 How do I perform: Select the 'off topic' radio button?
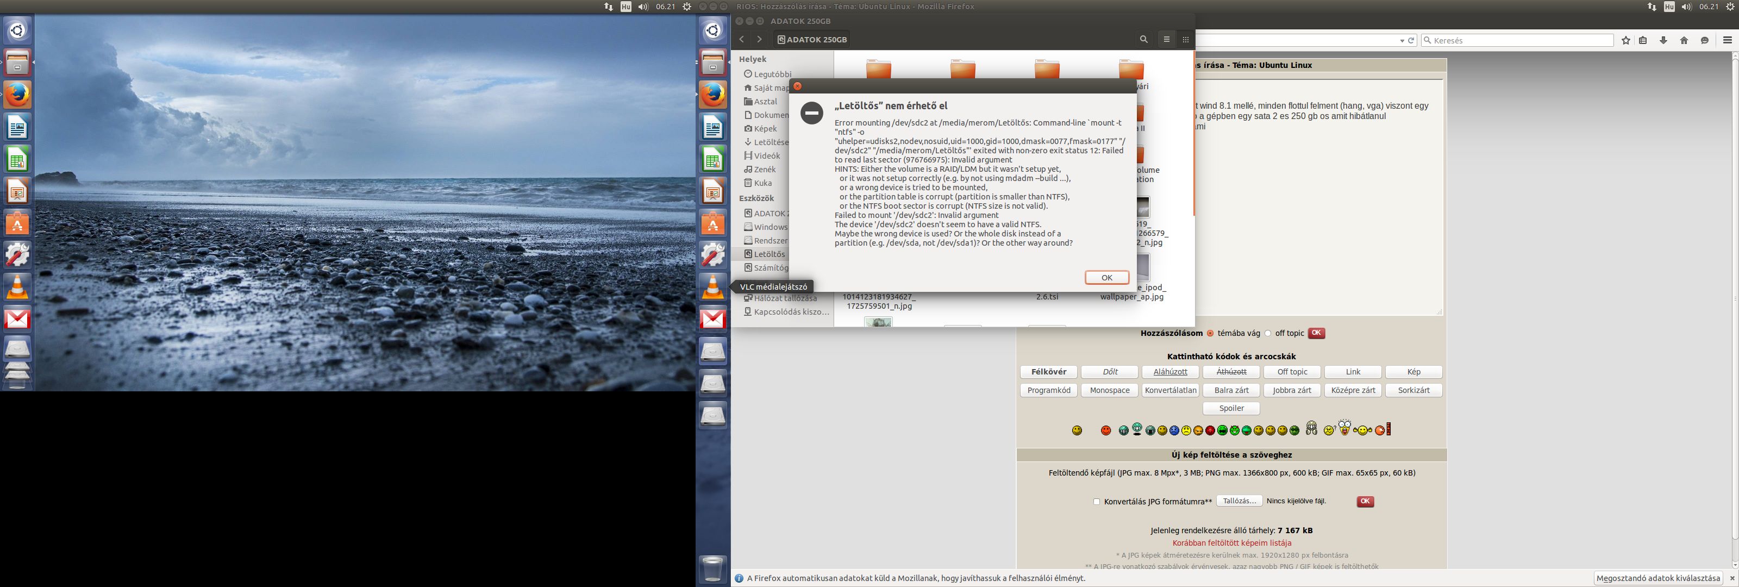pyautogui.click(x=1268, y=333)
